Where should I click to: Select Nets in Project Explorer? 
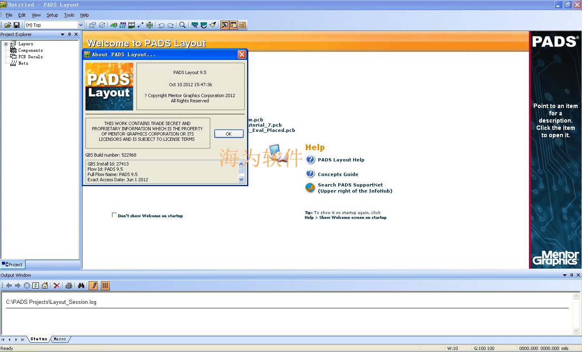point(23,63)
